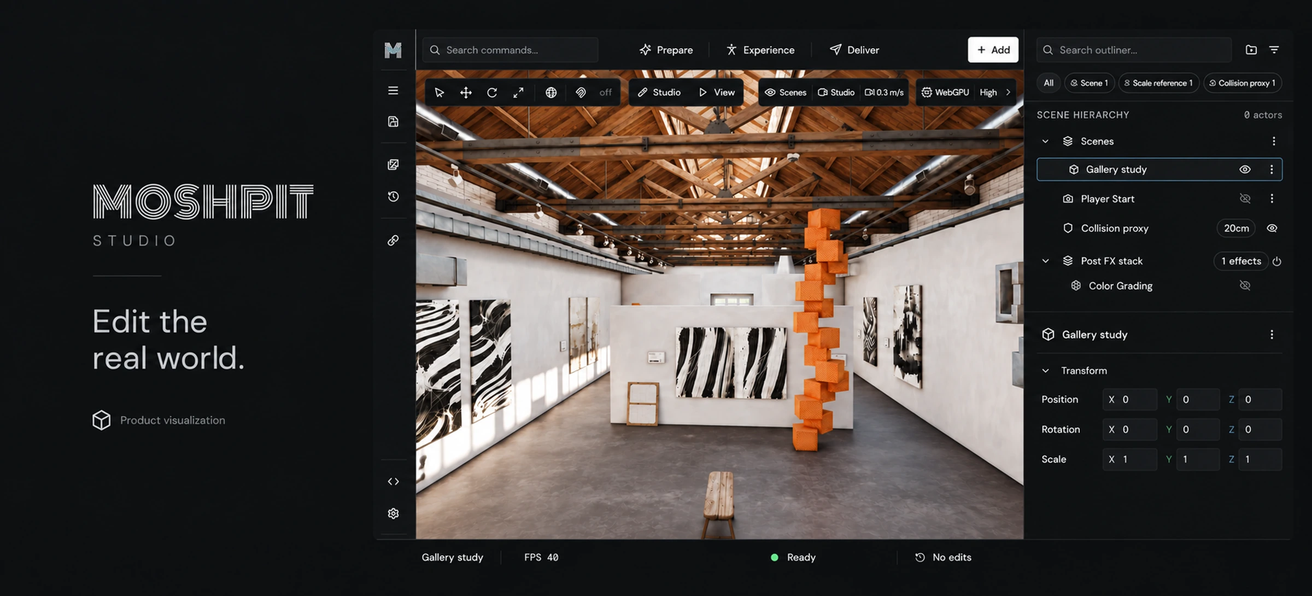
Task: Click the link icon in sidebar
Action: coord(393,240)
